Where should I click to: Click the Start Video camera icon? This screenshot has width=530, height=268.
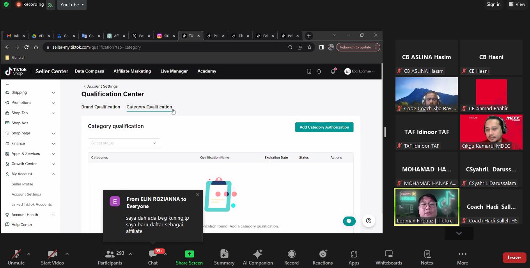click(x=52, y=254)
